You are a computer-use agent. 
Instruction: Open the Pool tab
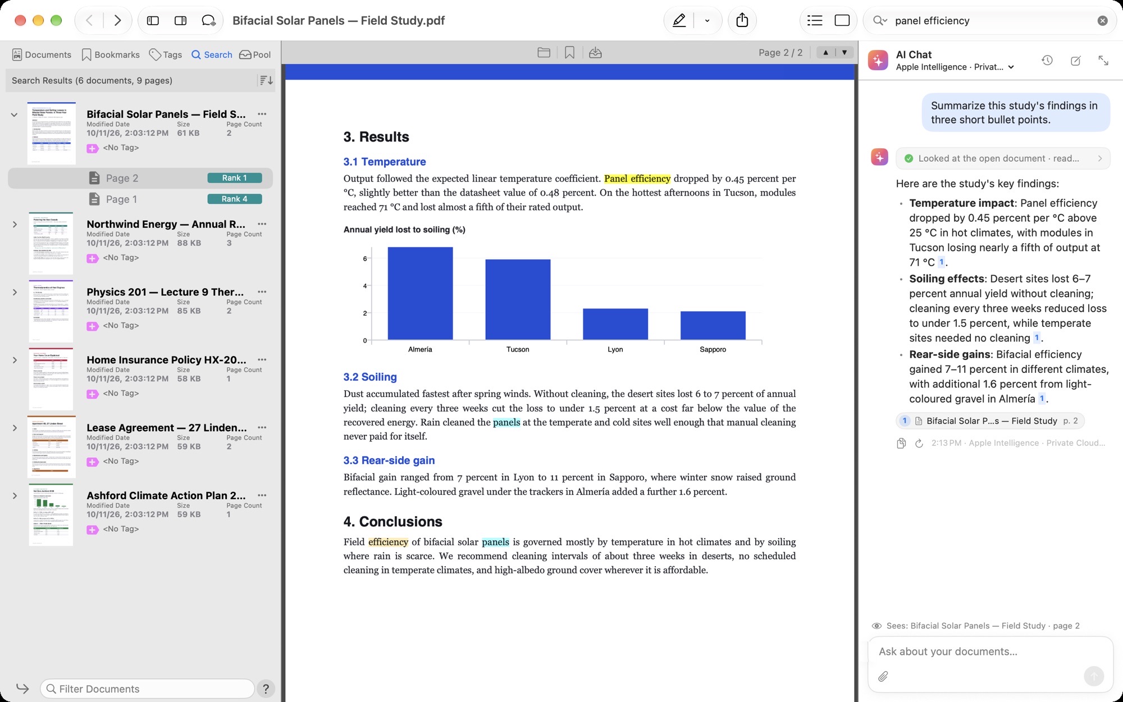[255, 54]
